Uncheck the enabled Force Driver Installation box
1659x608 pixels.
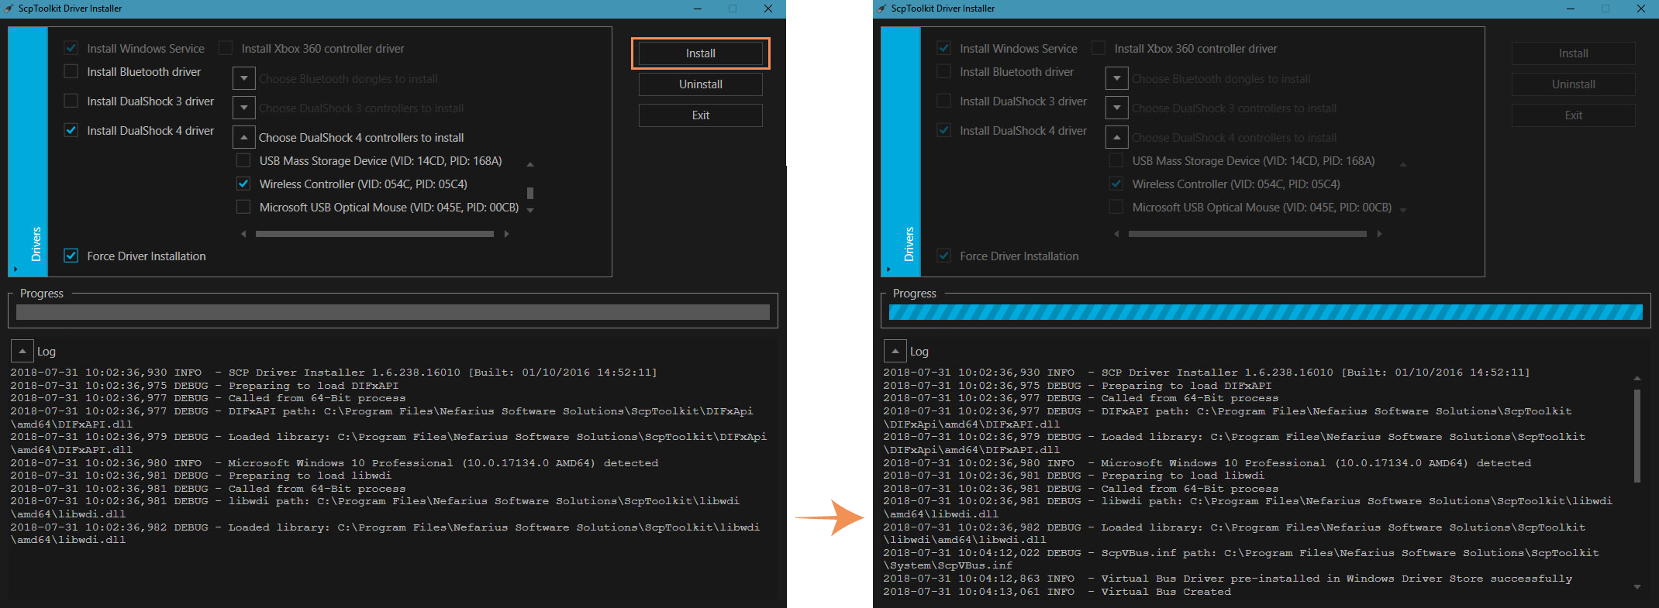71,256
